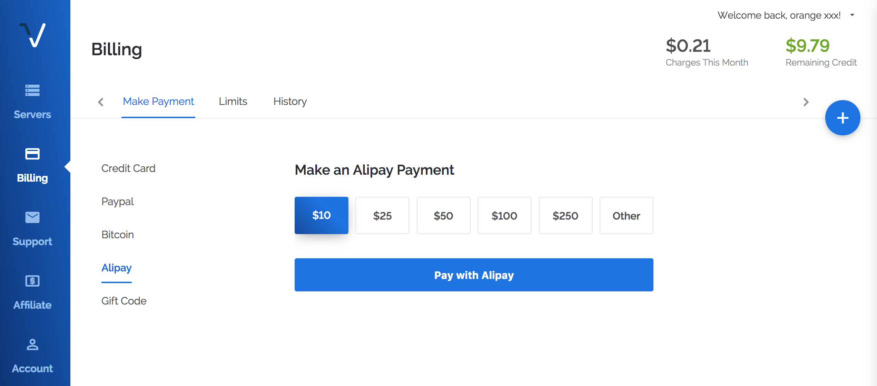Click the right tab scroll chevron
Image resolution: width=877 pixels, height=386 pixels.
click(x=806, y=102)
